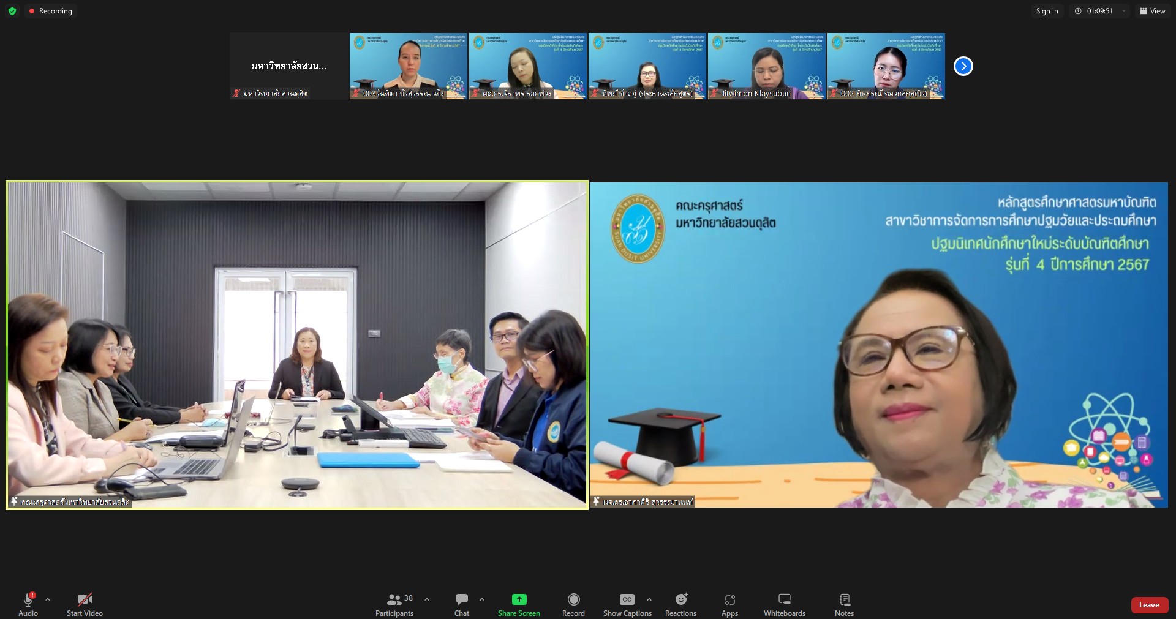This screenshot has height=619, width=1176.
Task: Click the green encryption shield icon
Action: 12,11
